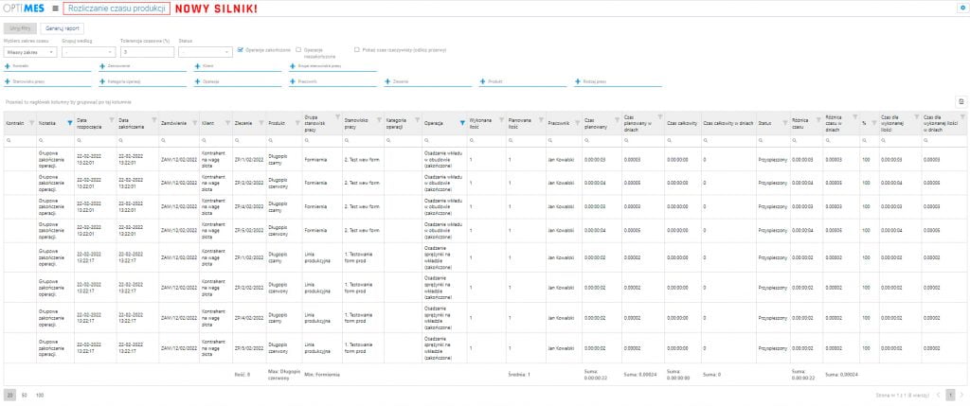Select page size 50
This screenshot has height=406, width=970.
tap(24, 395)
